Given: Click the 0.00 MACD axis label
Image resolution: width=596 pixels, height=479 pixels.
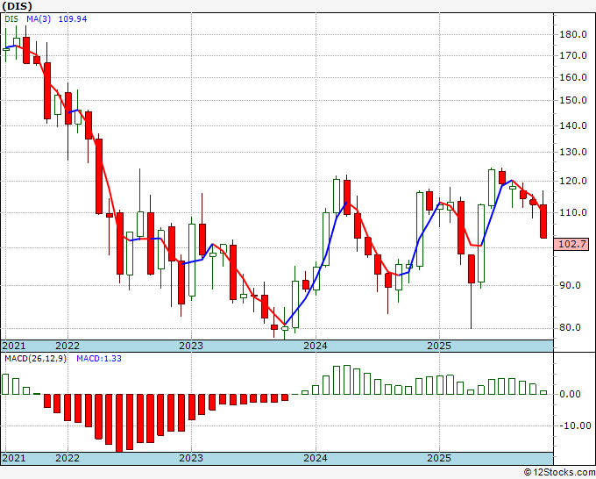Looking at the screenshot, I should click(x=571, y=394).
